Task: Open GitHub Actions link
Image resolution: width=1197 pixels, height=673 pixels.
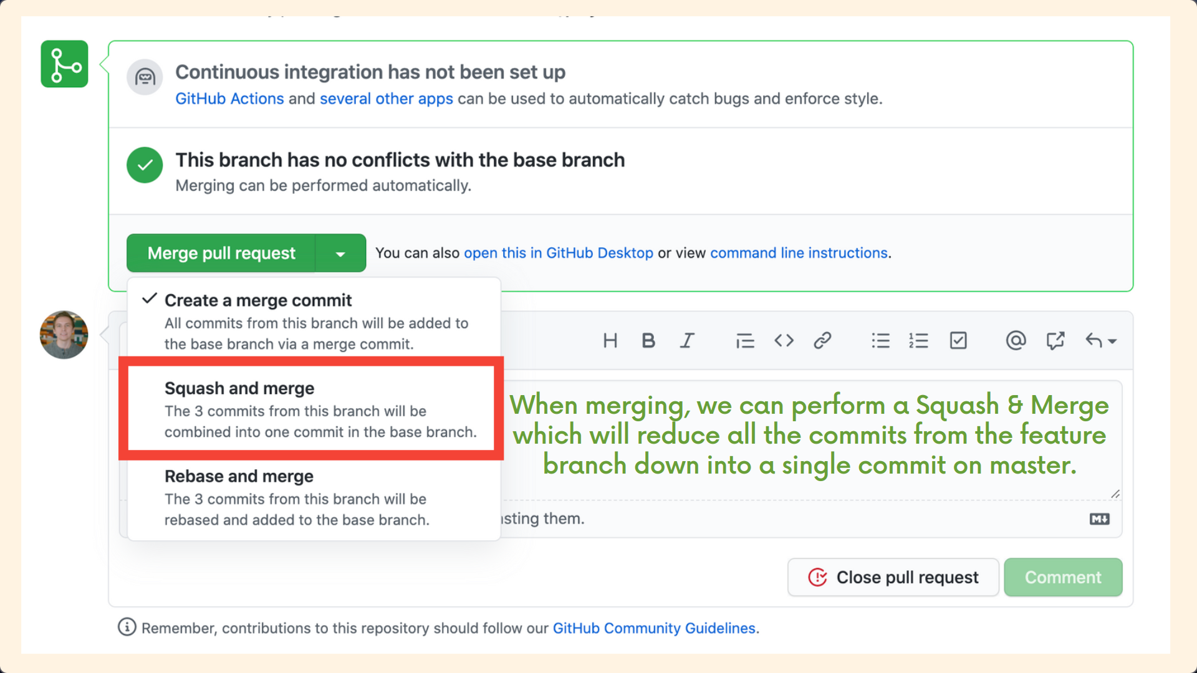Action: coord(229,99)
